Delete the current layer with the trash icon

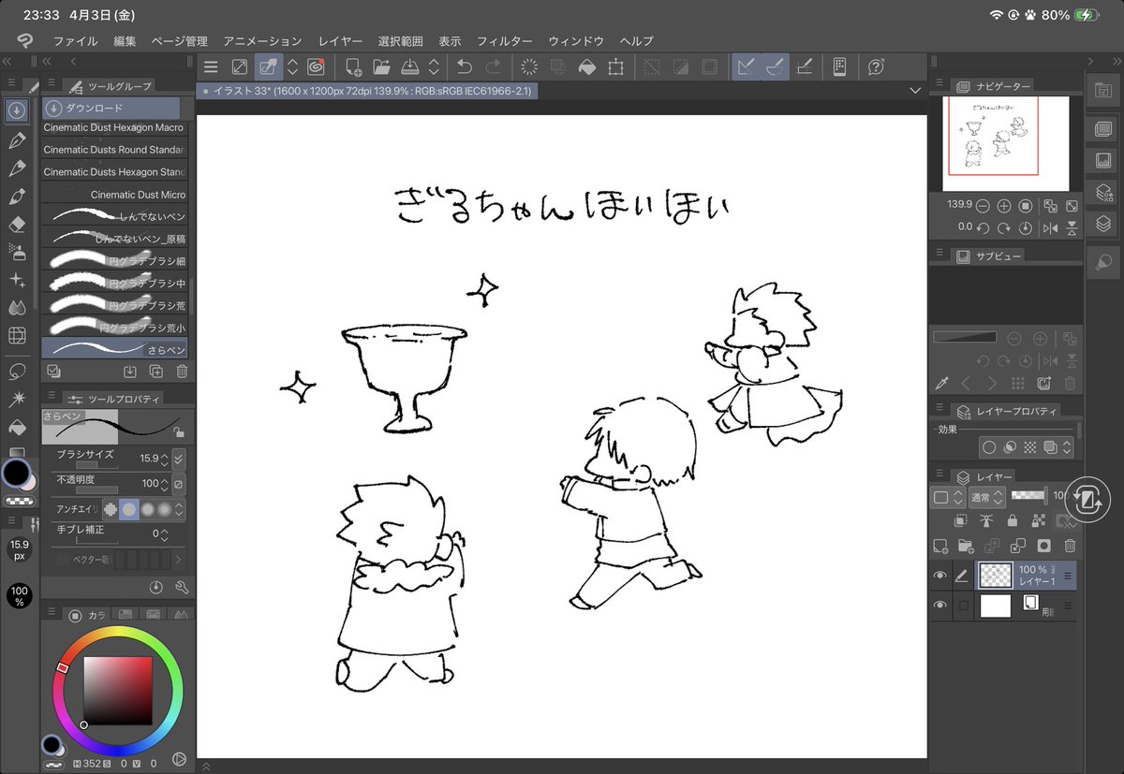point(1070,546)
